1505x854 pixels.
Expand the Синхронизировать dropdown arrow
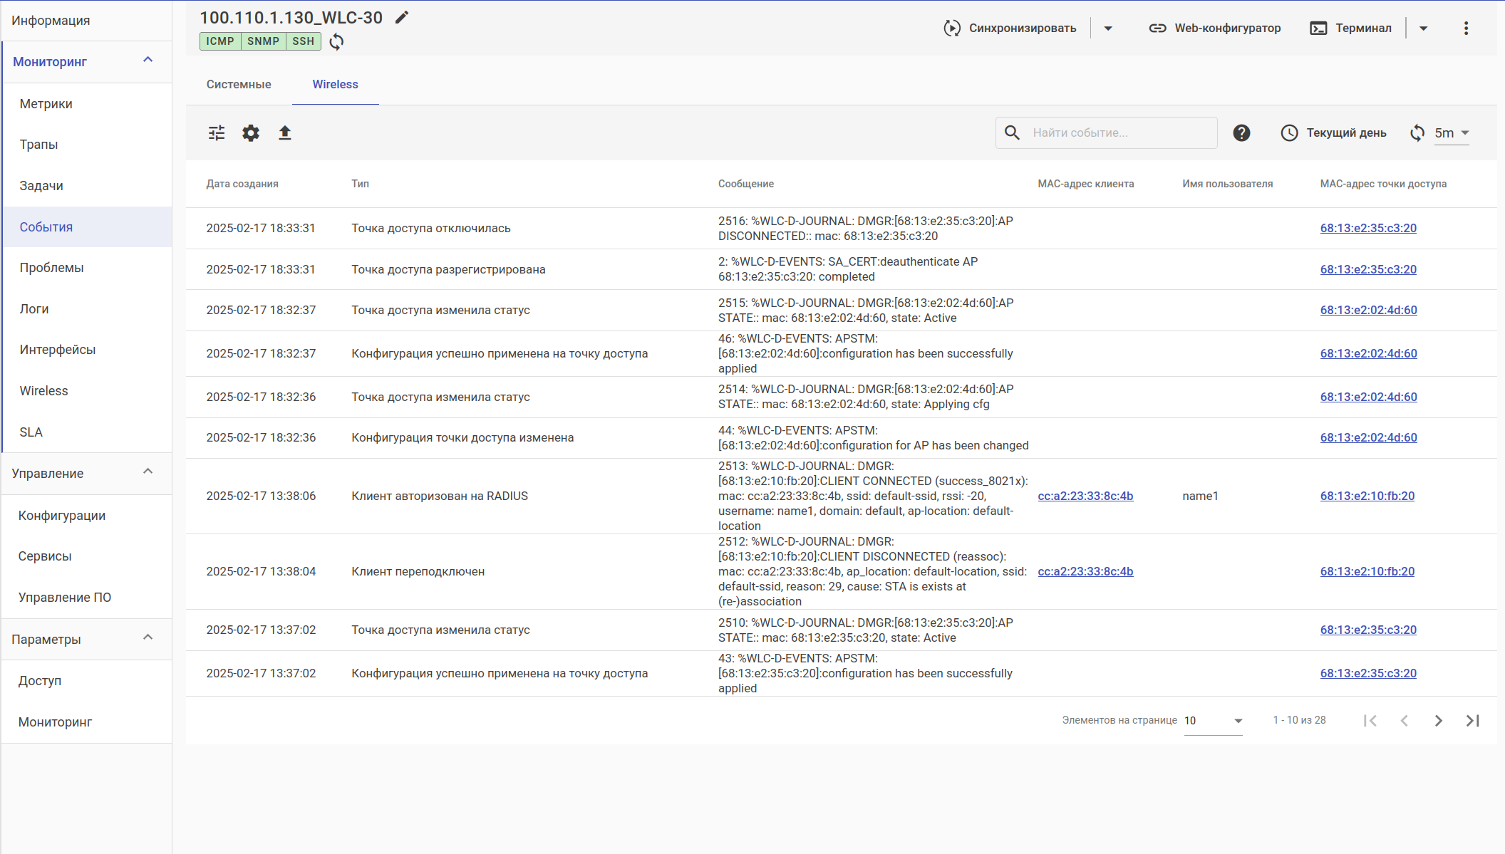[1108, 28]
